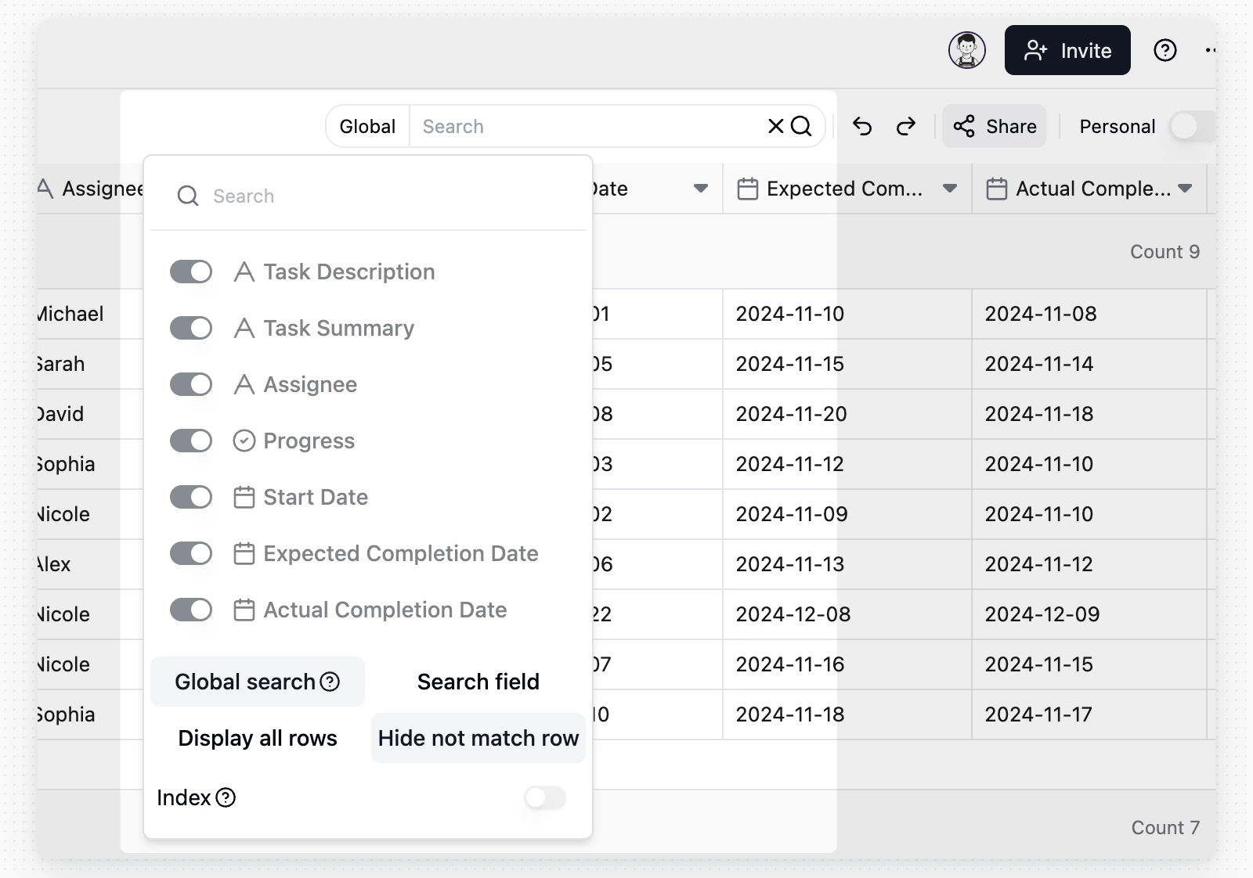Redo the last action
Image resolution: width=1253 pixels, height=878 pixels.
pyautogui.click(x=906, y=126)
